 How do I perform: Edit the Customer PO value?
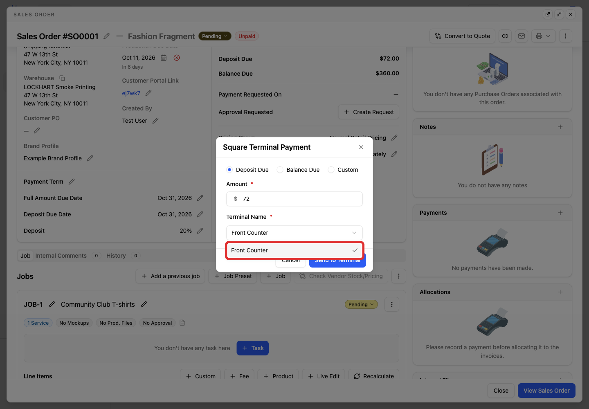pos(37,130)
